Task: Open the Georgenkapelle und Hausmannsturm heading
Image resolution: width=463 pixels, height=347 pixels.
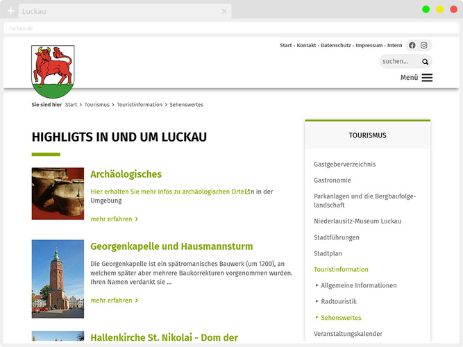Action: tap(171, 246)
